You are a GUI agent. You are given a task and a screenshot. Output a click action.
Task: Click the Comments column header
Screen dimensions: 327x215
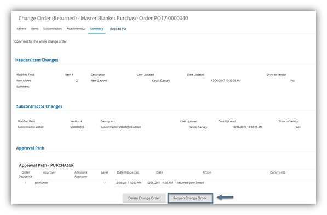pos(277,172)
